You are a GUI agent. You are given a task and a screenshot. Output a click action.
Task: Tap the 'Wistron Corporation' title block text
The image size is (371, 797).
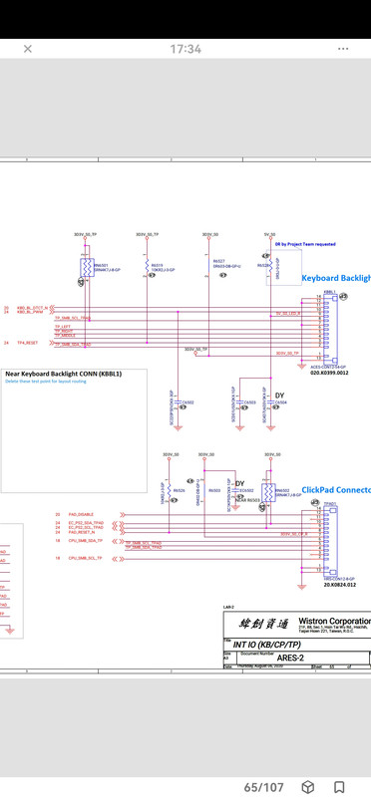334,621
